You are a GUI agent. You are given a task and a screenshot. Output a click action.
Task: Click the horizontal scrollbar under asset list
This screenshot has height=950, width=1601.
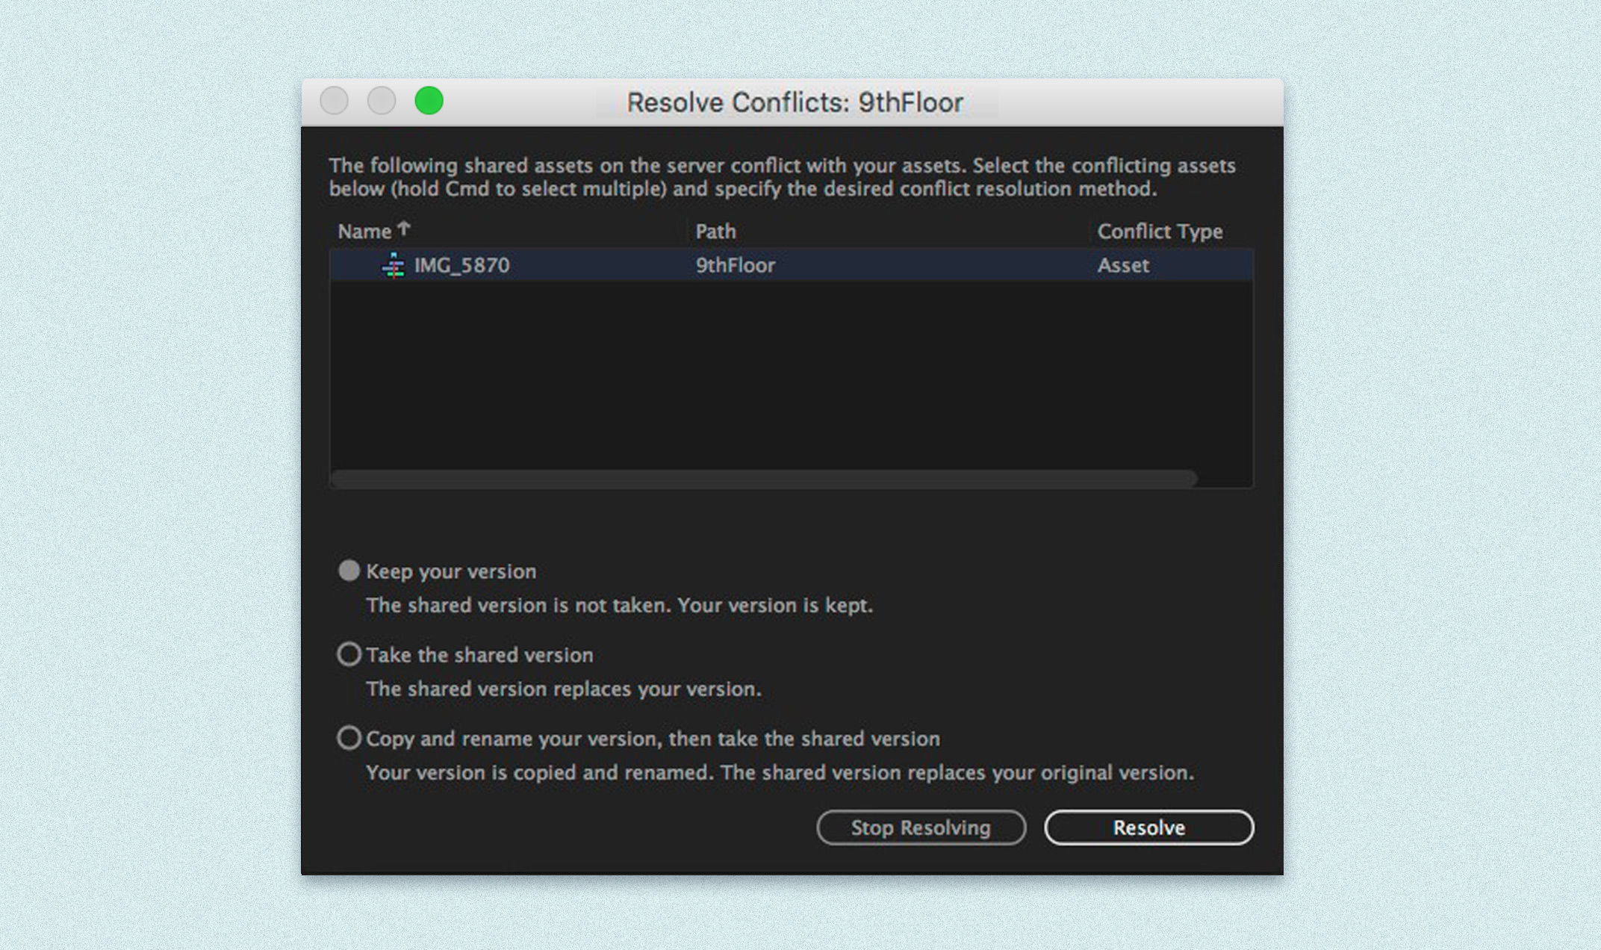coord(763,478)
